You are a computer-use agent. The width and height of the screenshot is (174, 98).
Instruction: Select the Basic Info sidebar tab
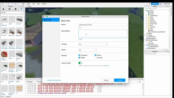click(x=51, y=20)
